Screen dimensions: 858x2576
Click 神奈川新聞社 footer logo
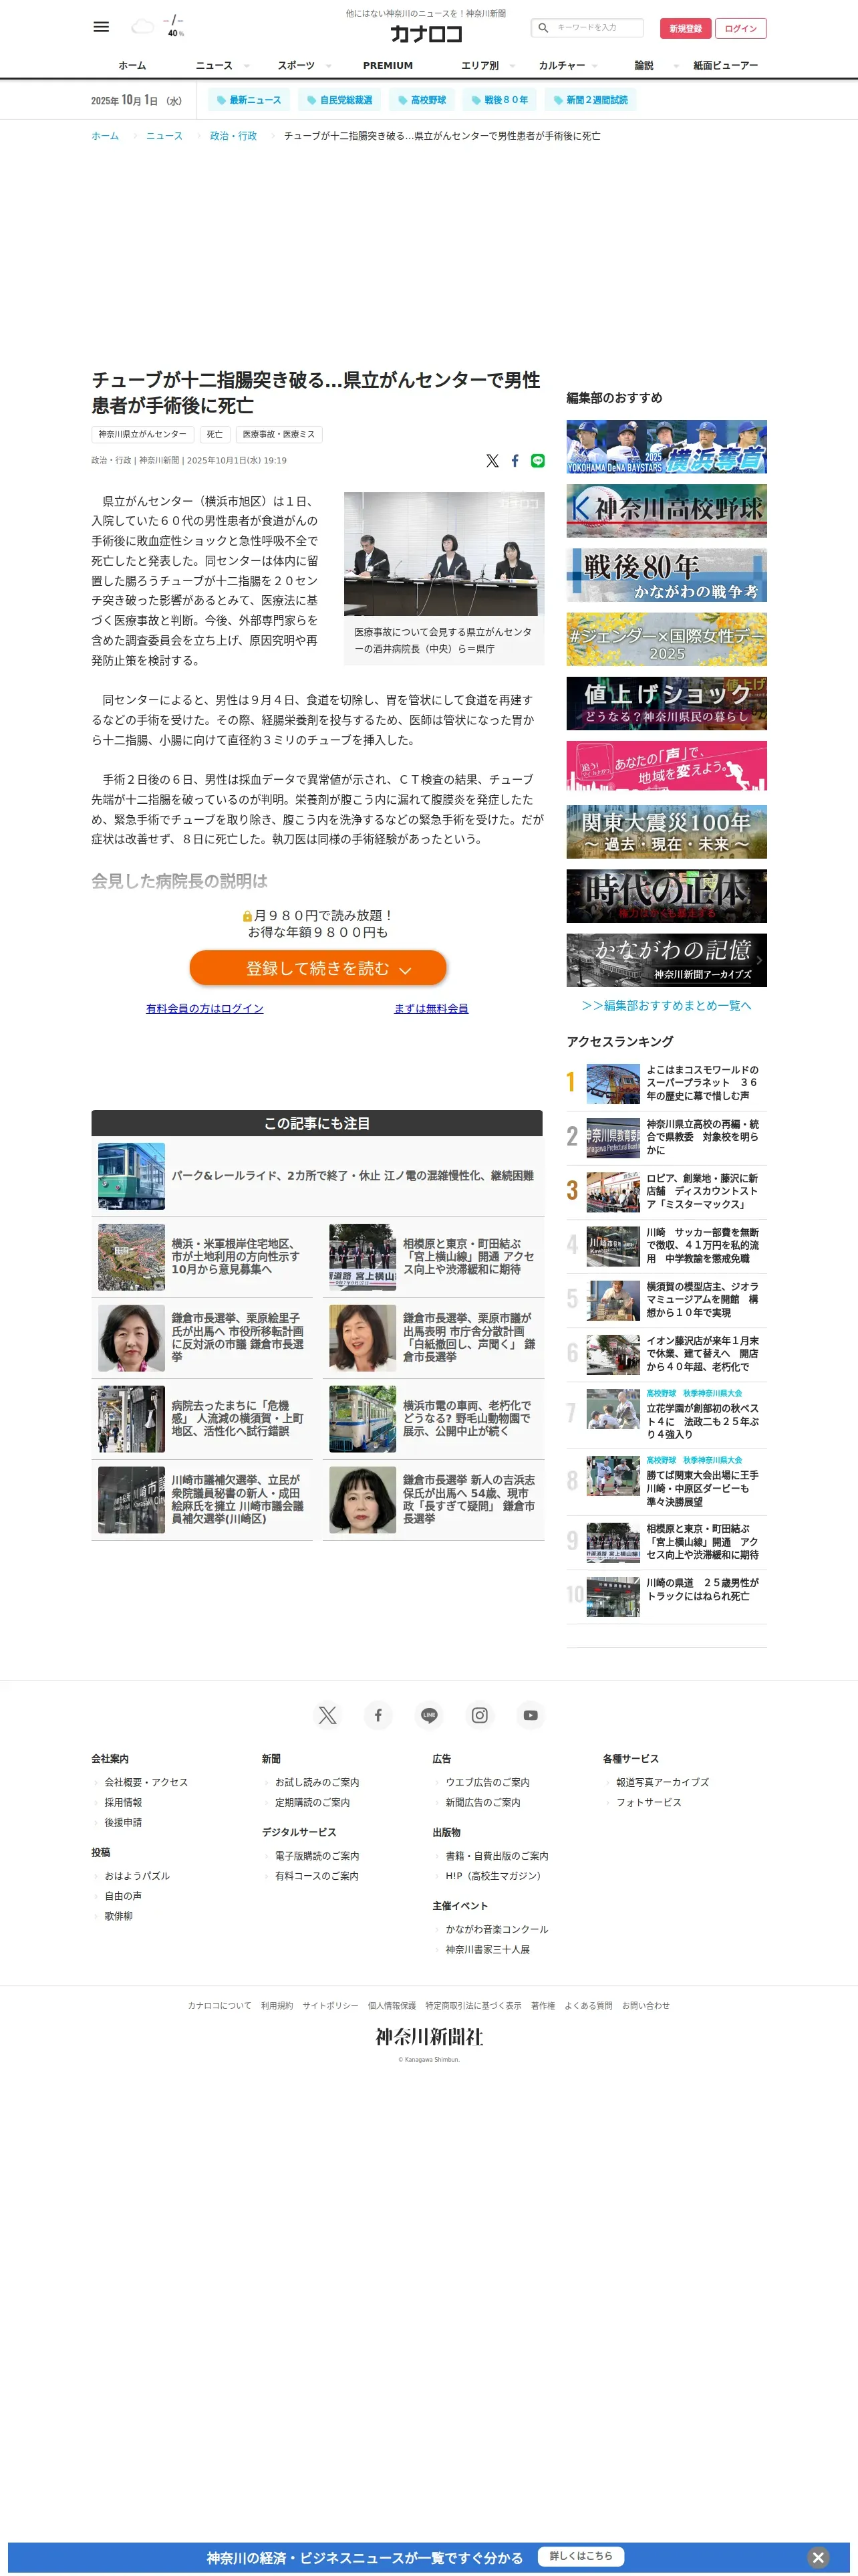(x=430, y=2037)
